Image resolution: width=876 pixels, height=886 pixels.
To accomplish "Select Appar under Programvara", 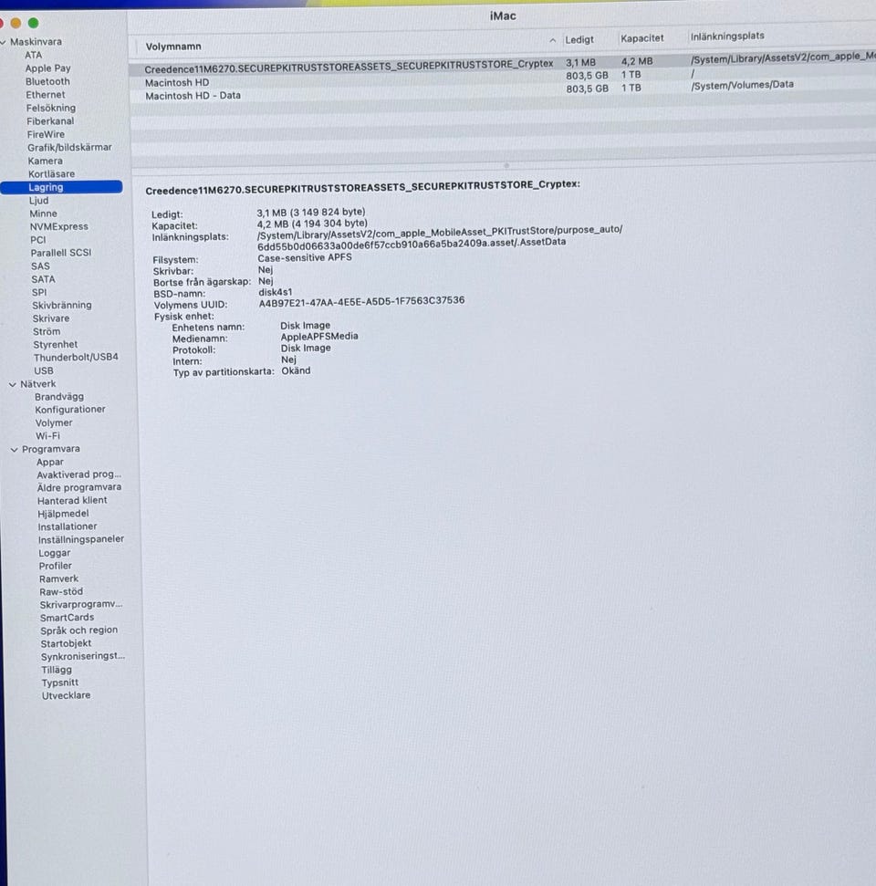I will click(50, 463).
